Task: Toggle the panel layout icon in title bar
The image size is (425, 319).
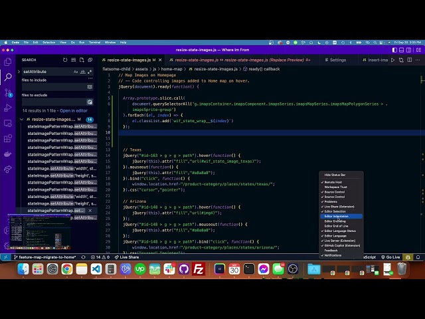Action: coord(401,50)
